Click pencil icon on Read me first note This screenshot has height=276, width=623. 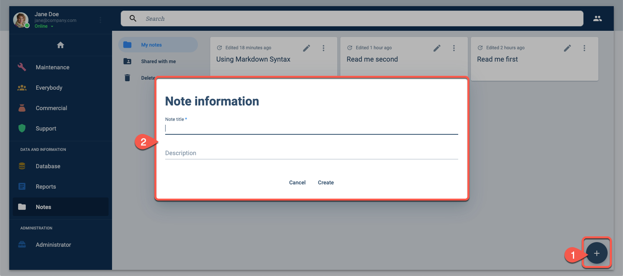[567, 48]
